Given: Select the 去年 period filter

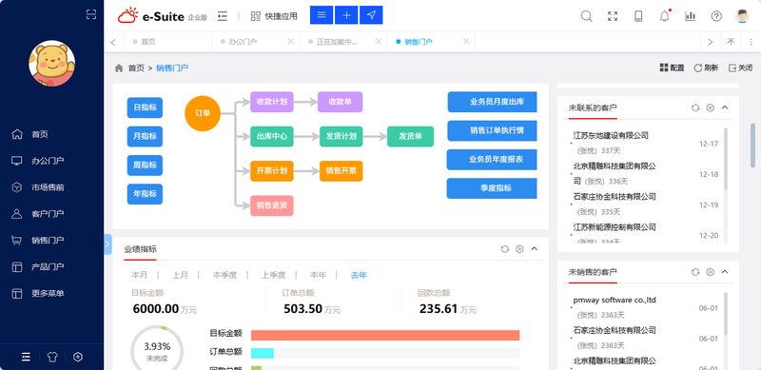Looking at the screenshot, I should click(360, 275).
